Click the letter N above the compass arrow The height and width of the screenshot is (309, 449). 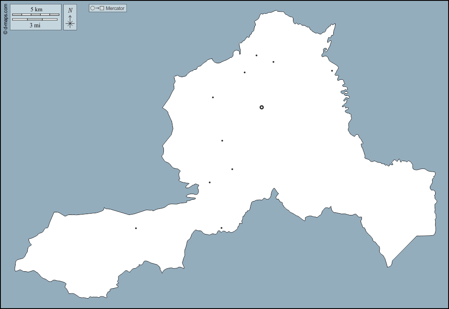70,10
